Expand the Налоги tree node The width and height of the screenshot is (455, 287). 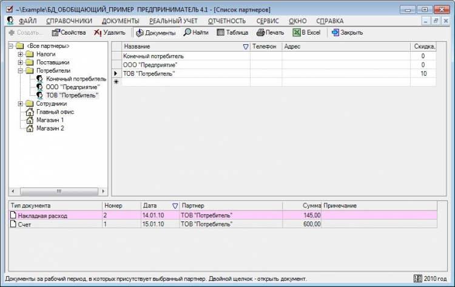[x=20, y=54]
